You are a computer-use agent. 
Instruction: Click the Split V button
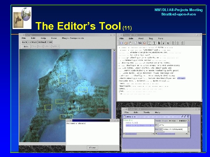[47, 46]
